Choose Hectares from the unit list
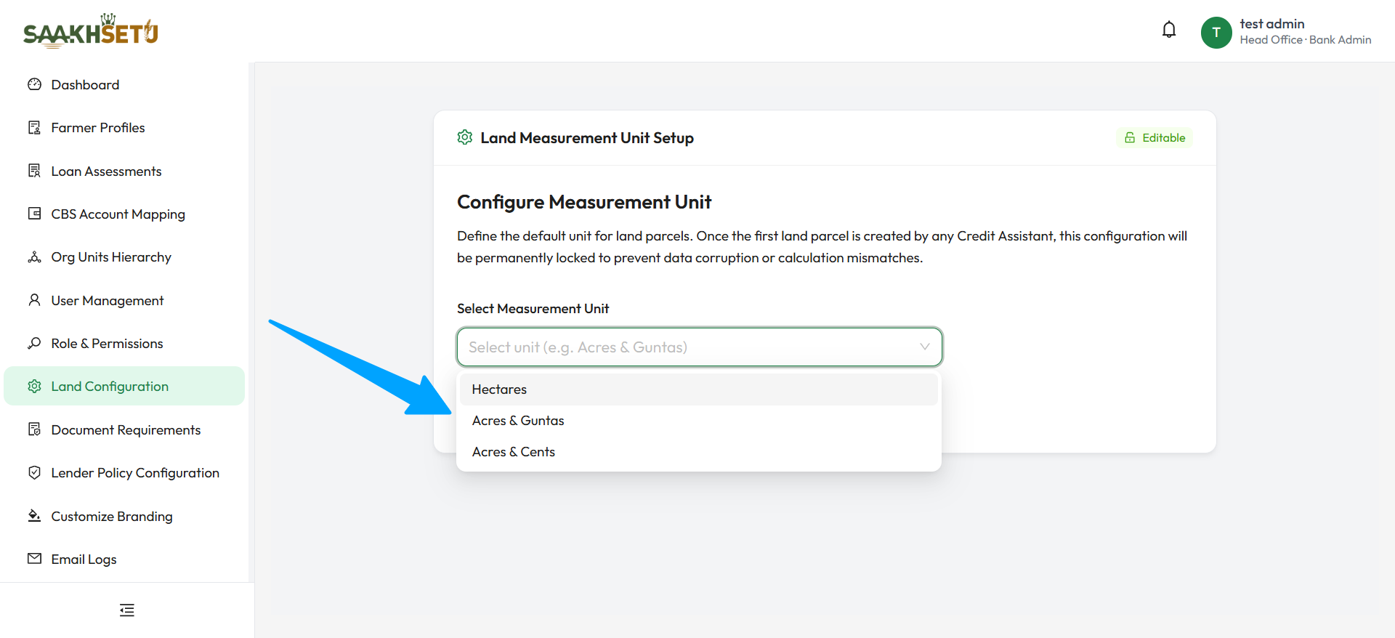The width and height of the screenshot is (1395, 638). tap(699, 389)
